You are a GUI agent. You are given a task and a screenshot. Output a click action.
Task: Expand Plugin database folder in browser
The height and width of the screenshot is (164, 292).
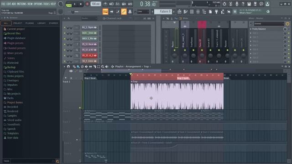tap(15, 38)
